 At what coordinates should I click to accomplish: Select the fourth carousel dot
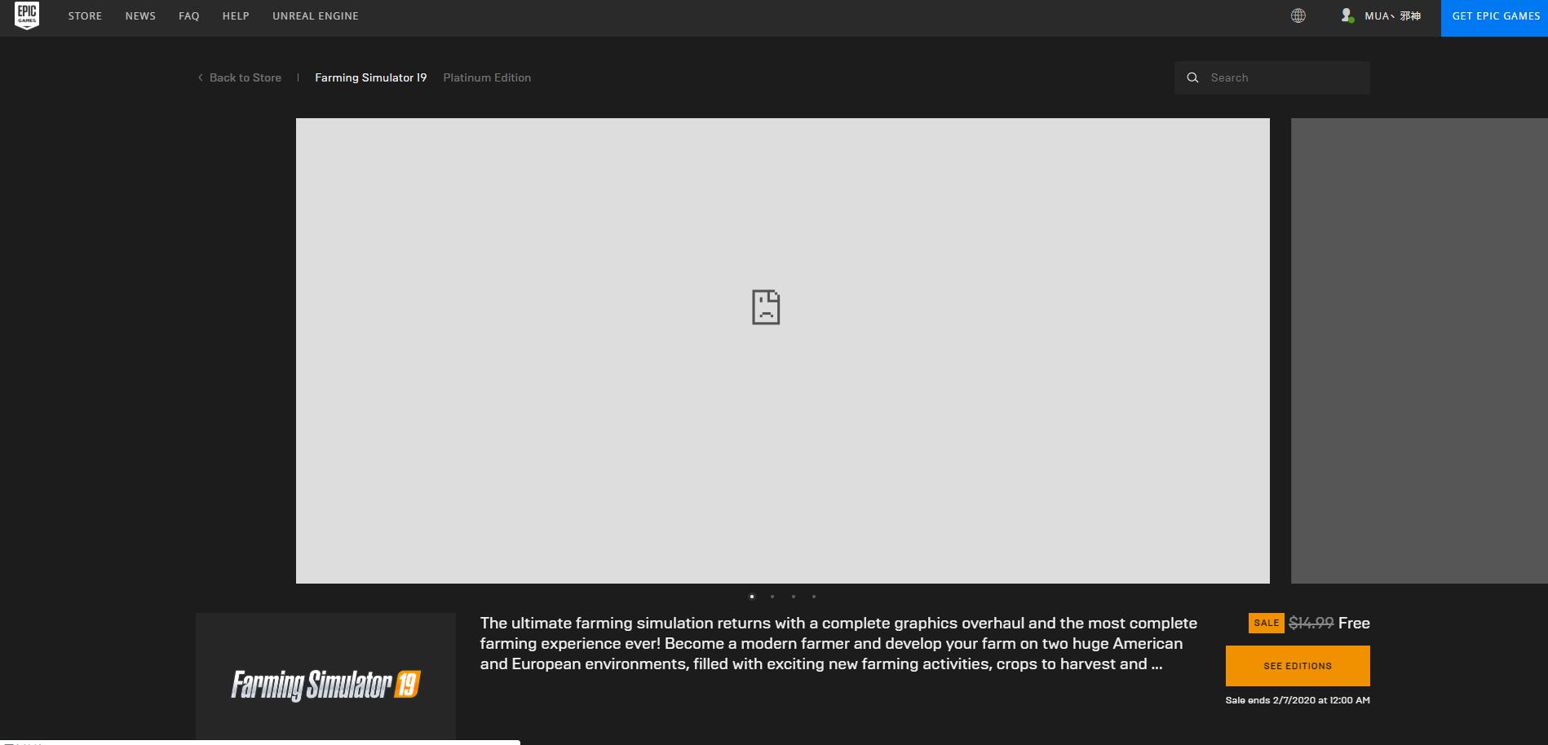pyautogui.click(x=814, y=597)
